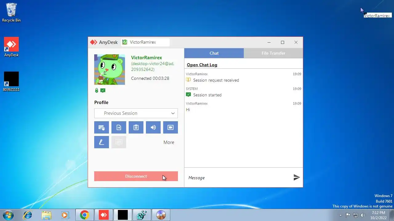Show hidden system tray icons
Screen dimensions: 394x221
340,215
